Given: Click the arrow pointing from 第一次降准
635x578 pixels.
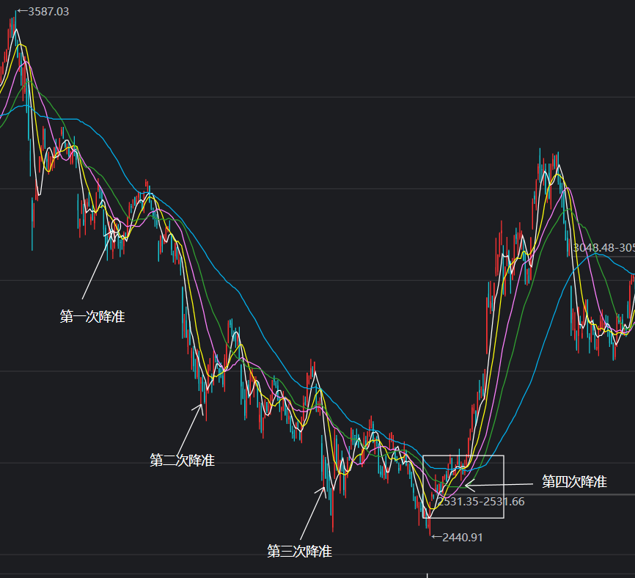Looking at the screenshot, I should (98, 265).
